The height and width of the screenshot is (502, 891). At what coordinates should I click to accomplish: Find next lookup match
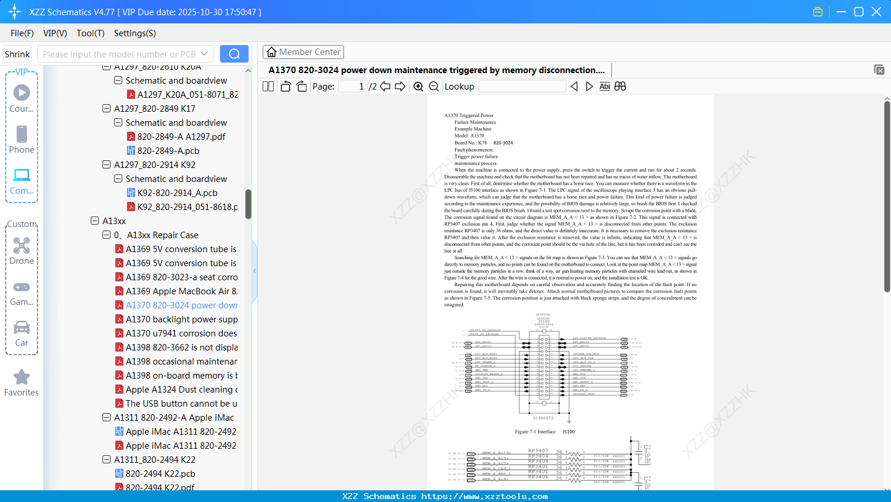[x=589, y=87]
